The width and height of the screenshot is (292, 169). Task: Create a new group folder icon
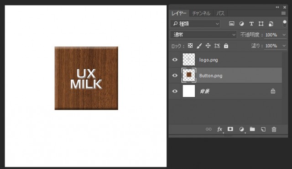coord(252,129)
